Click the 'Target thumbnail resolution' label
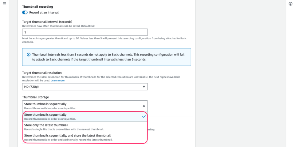Viewport: 295px width, 147px height. tap(42, 73)
